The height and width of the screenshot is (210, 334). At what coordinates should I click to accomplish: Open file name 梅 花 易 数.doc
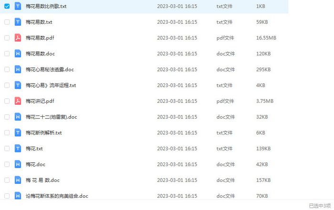[42, 180]
